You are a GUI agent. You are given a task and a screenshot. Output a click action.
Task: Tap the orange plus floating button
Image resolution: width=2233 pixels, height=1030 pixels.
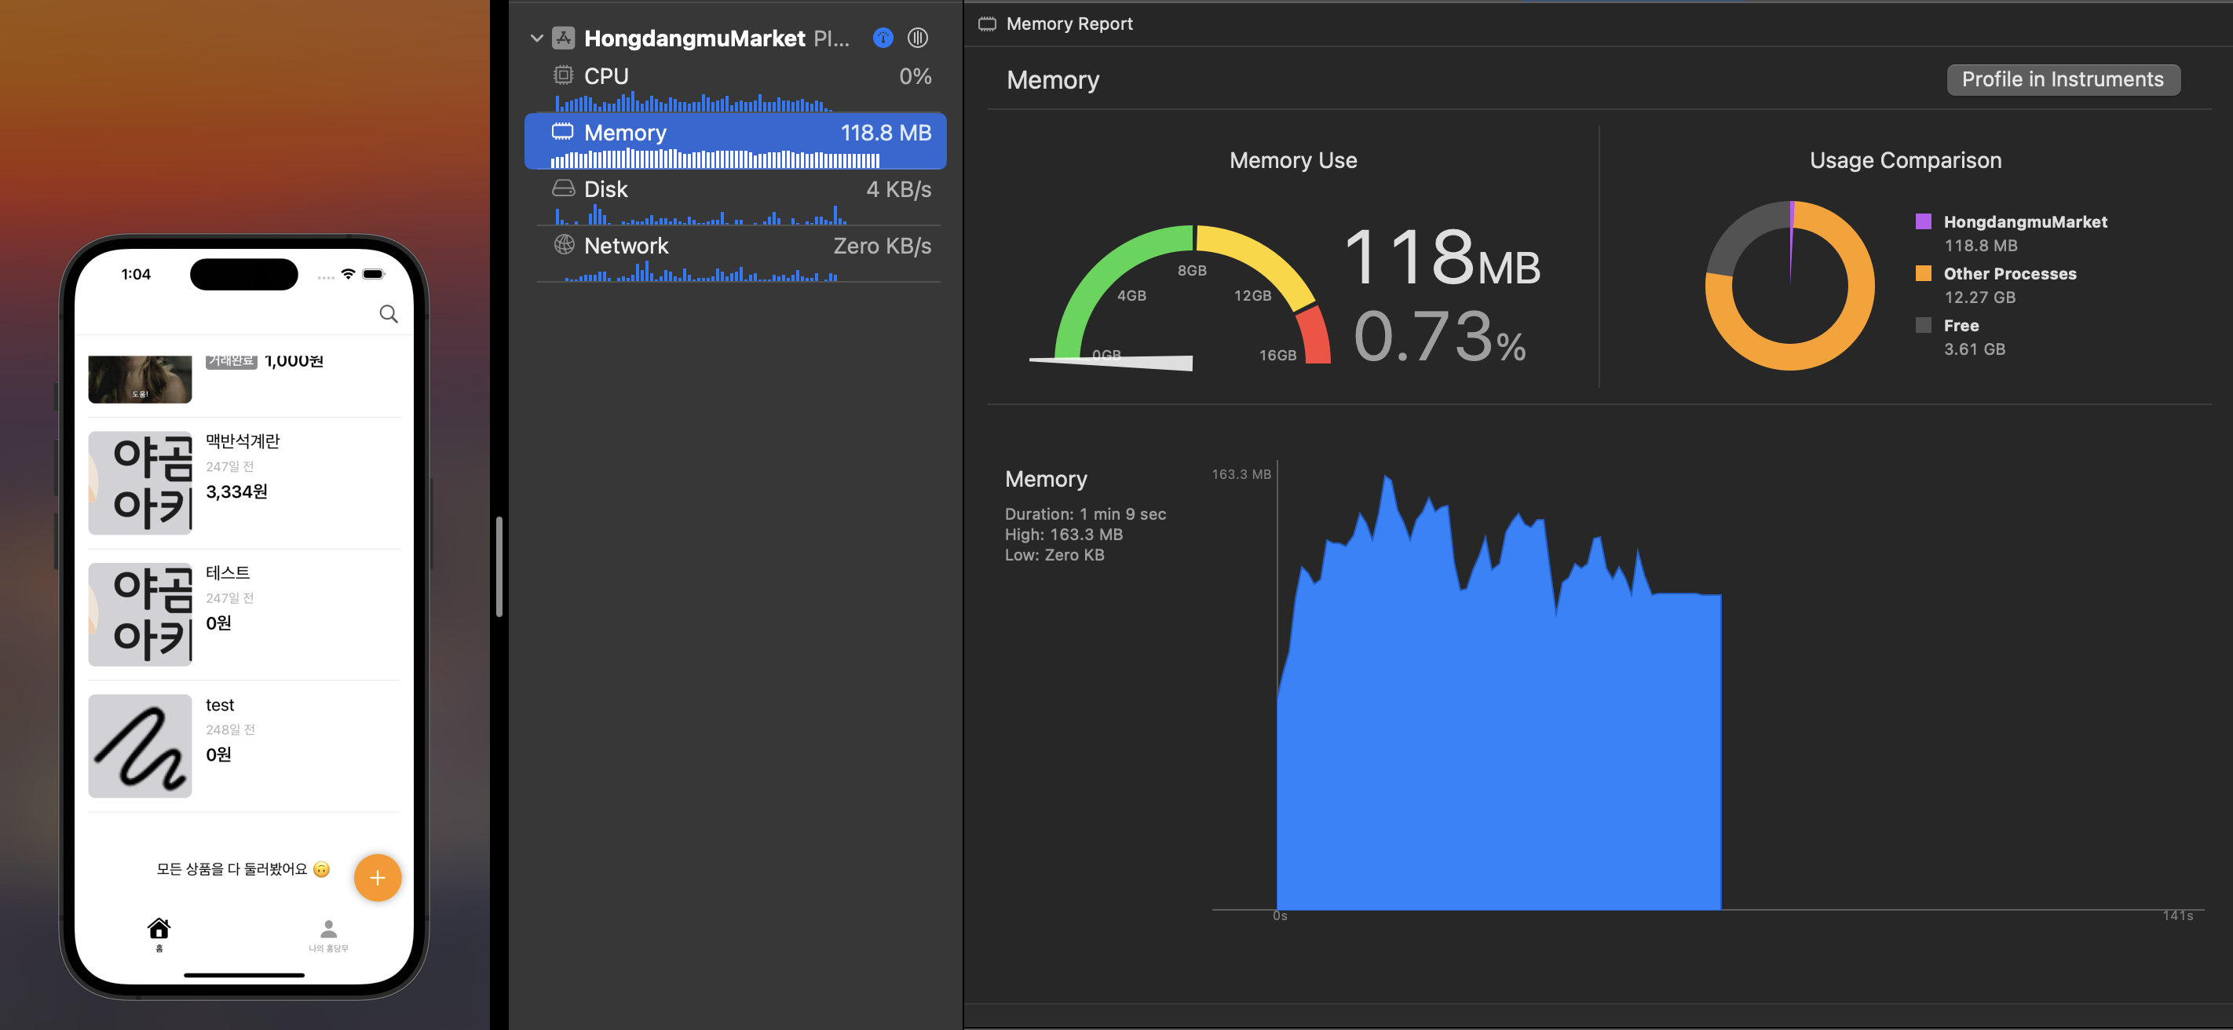(377, 878)
